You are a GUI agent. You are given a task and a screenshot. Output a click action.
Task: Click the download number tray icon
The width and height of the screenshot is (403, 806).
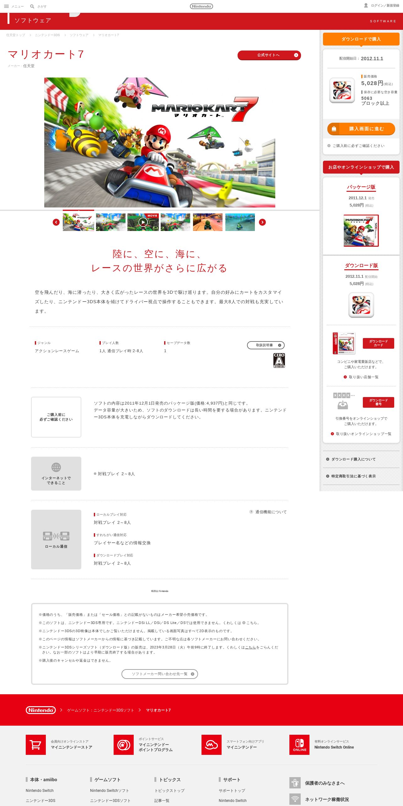tap(343, 405)
